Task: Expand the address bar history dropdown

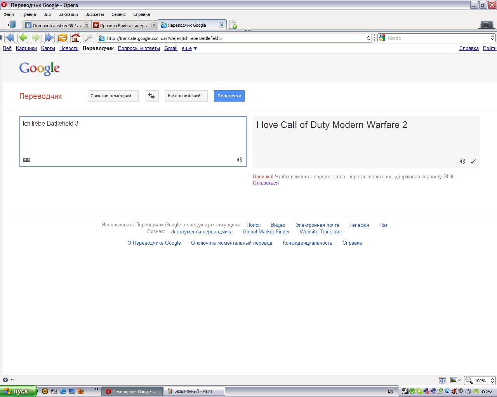Action: click(369, 38)
